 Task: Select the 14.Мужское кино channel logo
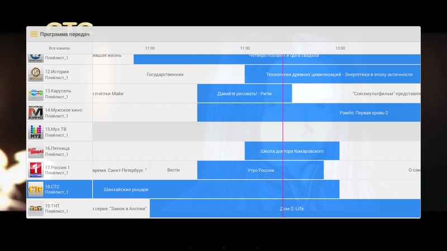[36, 113]
